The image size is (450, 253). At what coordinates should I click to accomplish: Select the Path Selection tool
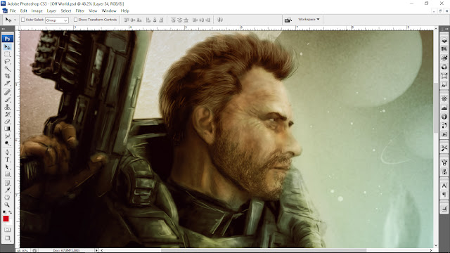pos(7,167)
